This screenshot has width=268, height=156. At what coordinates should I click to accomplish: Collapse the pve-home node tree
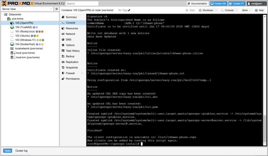pyautogui.click(x=5, y=19)
